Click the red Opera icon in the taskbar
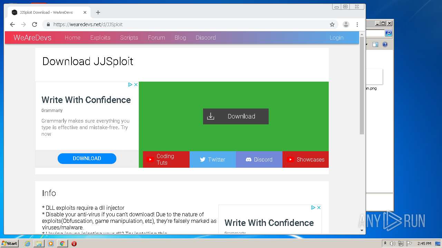 (74, 244)
